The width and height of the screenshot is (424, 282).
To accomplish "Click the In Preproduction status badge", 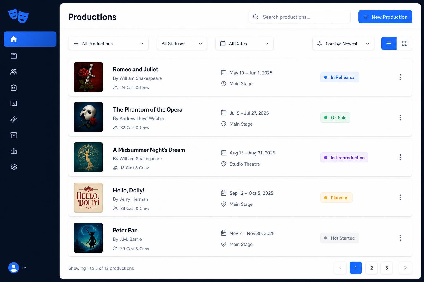I will (344, 158).
